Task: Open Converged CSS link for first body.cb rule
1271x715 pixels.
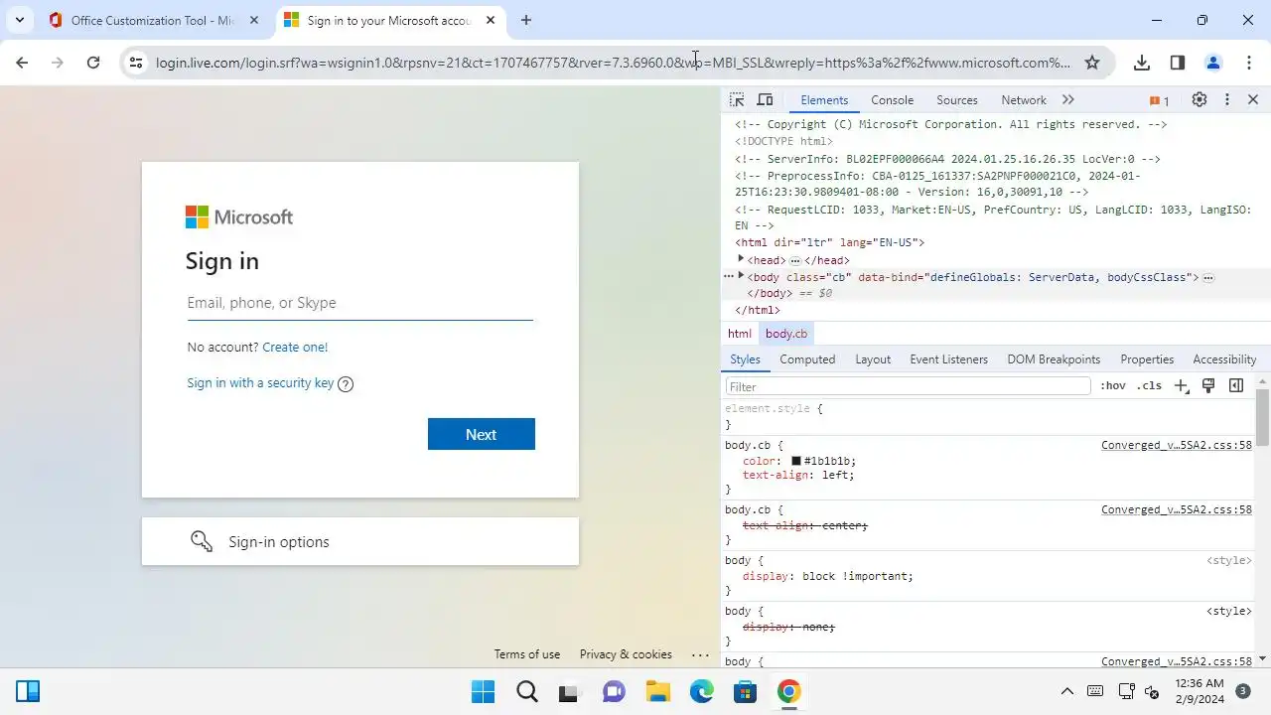Action: click(1177, 445)
